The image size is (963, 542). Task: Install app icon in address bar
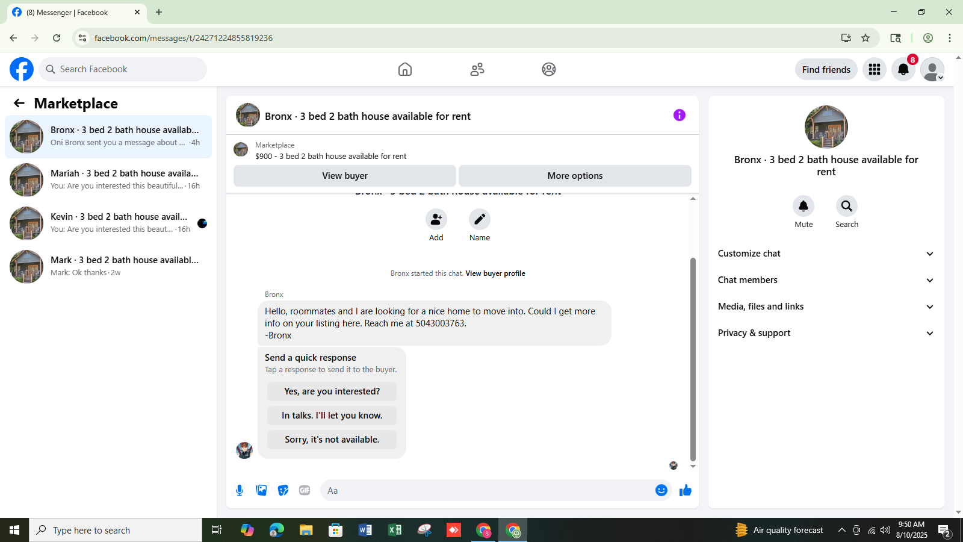pyautogui.click(x=846, y=38)
